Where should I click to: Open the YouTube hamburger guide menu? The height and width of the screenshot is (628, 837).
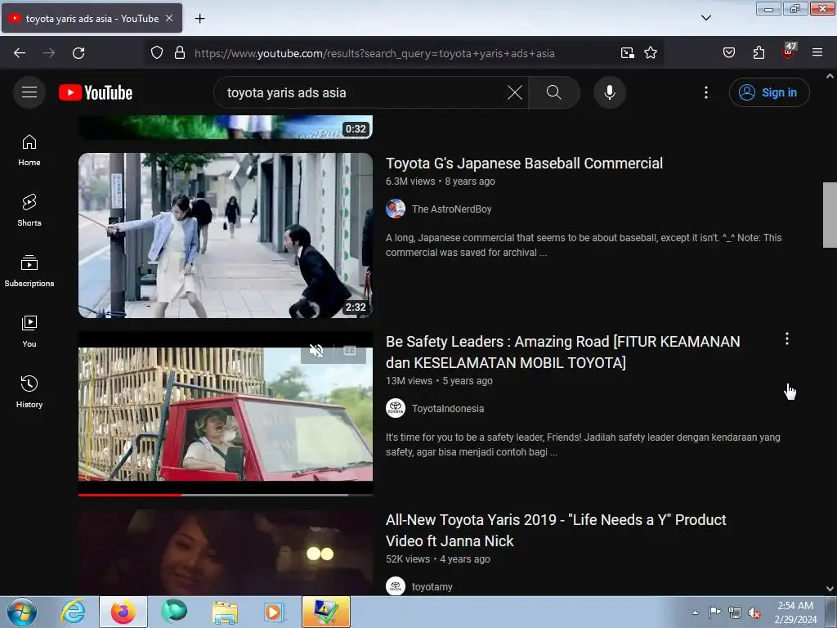pos(29,92)
